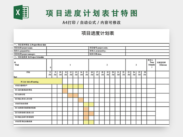Click the subtitle A4打印 / 自动公式 / 内容可修改
The height and width of the screenshot is (137, 183).
coord(91,23)
